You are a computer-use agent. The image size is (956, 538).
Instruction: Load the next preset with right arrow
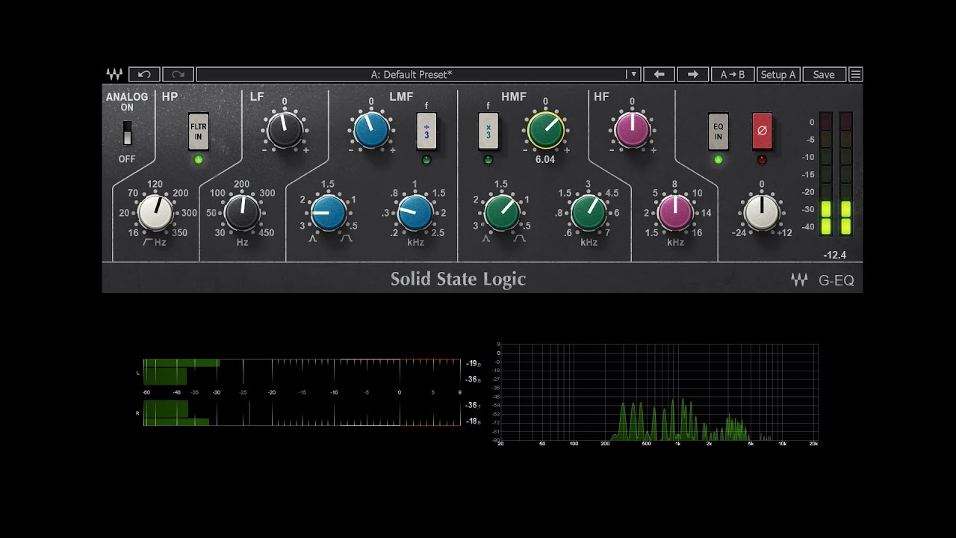click(x=692, y=74)
